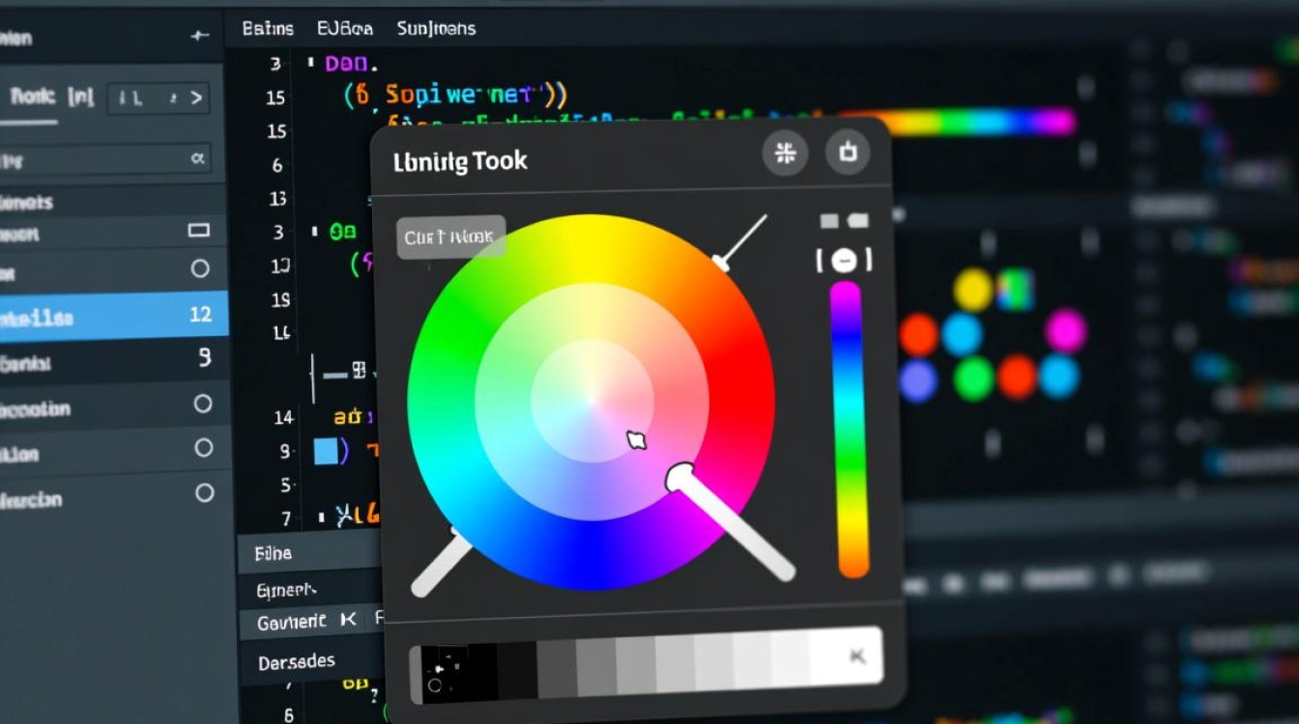This screenshot has height=724, width=1299.
Task: Select the radio circle just below the 9 row
Action: (x=203, y=404)
